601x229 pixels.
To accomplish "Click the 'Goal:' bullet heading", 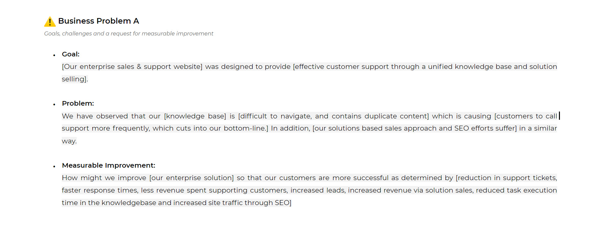I will [x=71, y=54].
